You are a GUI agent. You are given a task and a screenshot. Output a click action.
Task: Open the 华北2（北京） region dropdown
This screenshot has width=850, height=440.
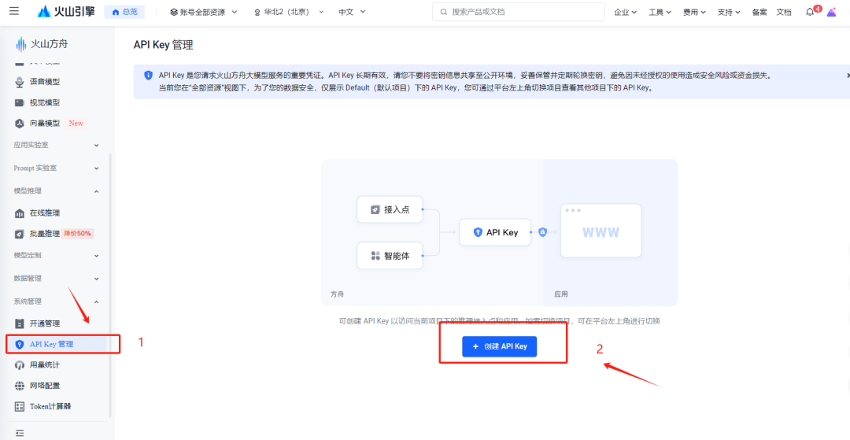(x=288, y=12)
